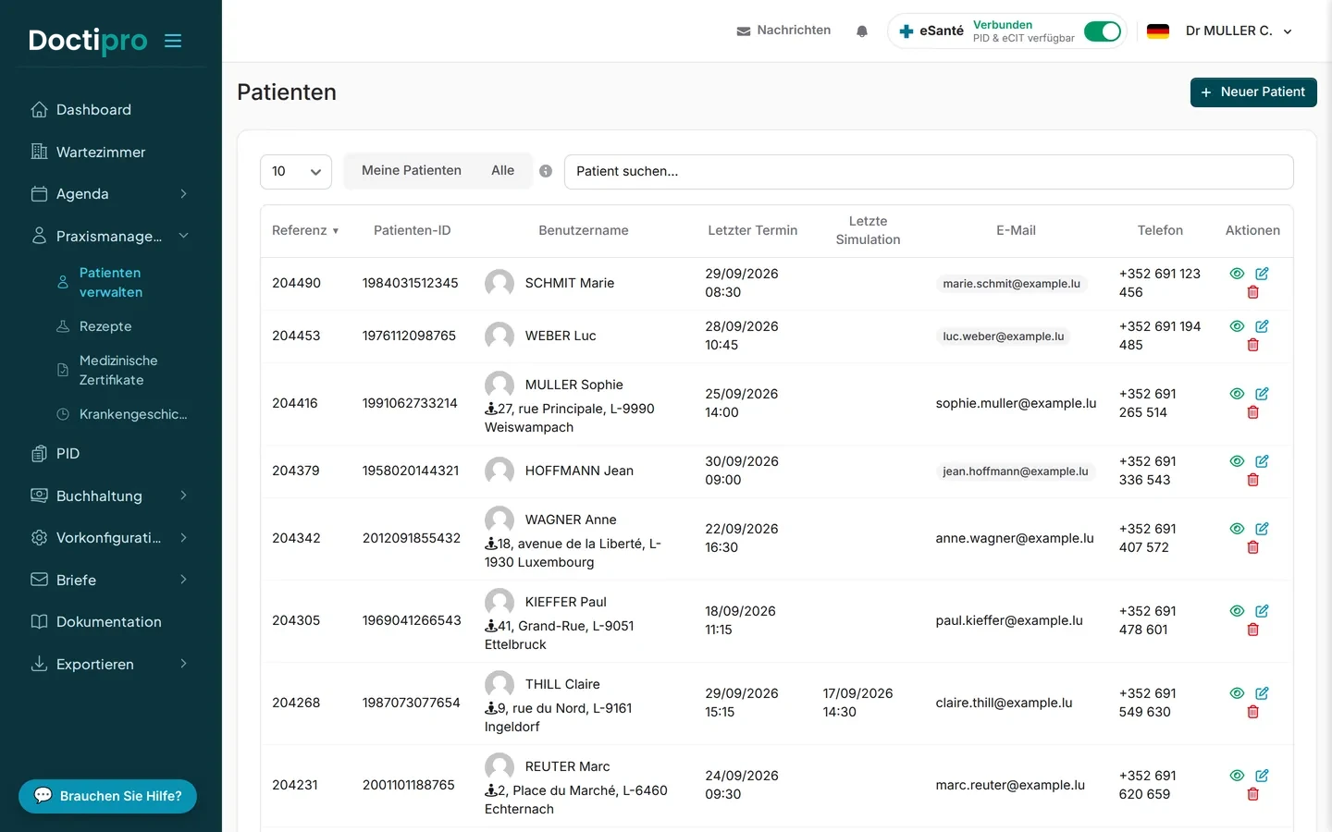1332x832 pixels.
Task: View MULLER Sophie using eye icon
Action: [1237, 394]
